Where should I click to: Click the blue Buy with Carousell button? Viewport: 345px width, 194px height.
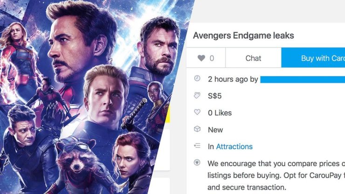tap(313, 58)
